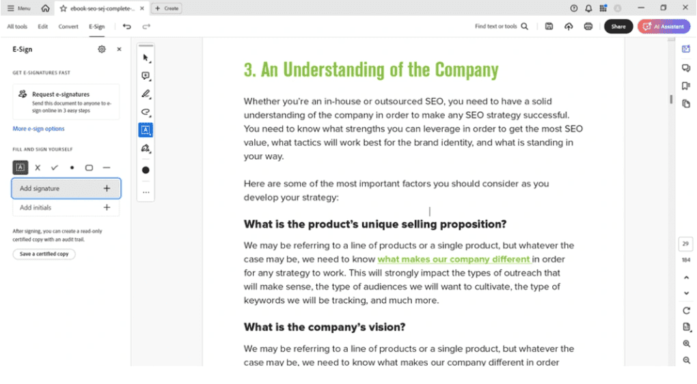The height and width of the screenshot is (384, 697).
Task: Open More e-sign options link
Action: (x=38, y=129)
